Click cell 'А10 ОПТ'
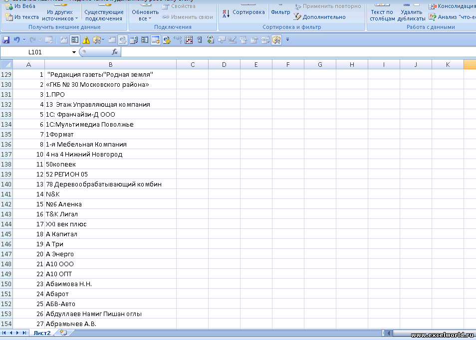 110,274
